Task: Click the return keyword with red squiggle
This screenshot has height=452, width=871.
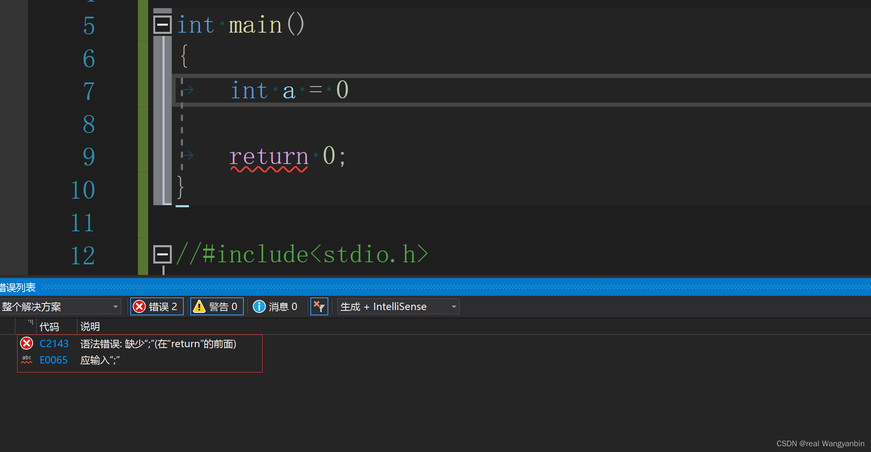Action: click(x=269, y=156)
